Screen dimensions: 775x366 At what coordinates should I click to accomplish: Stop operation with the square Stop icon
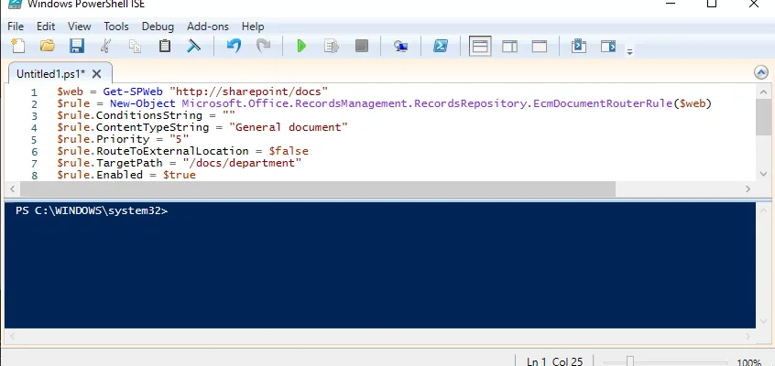point(362,47)
